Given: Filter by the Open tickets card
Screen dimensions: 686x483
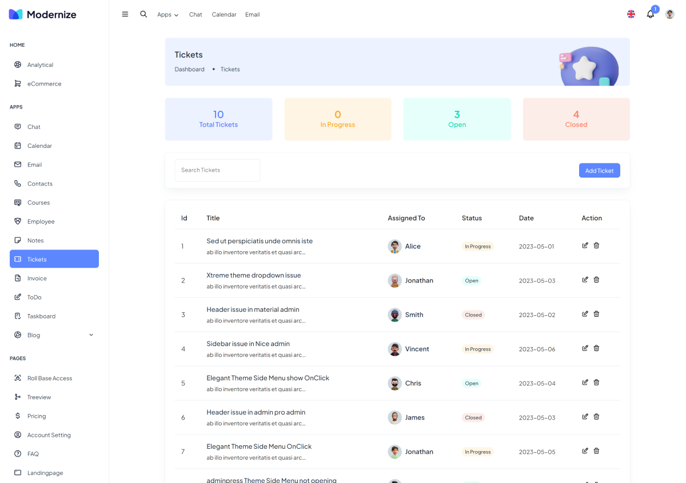Looking at the screenshot, I should point(457,119).
